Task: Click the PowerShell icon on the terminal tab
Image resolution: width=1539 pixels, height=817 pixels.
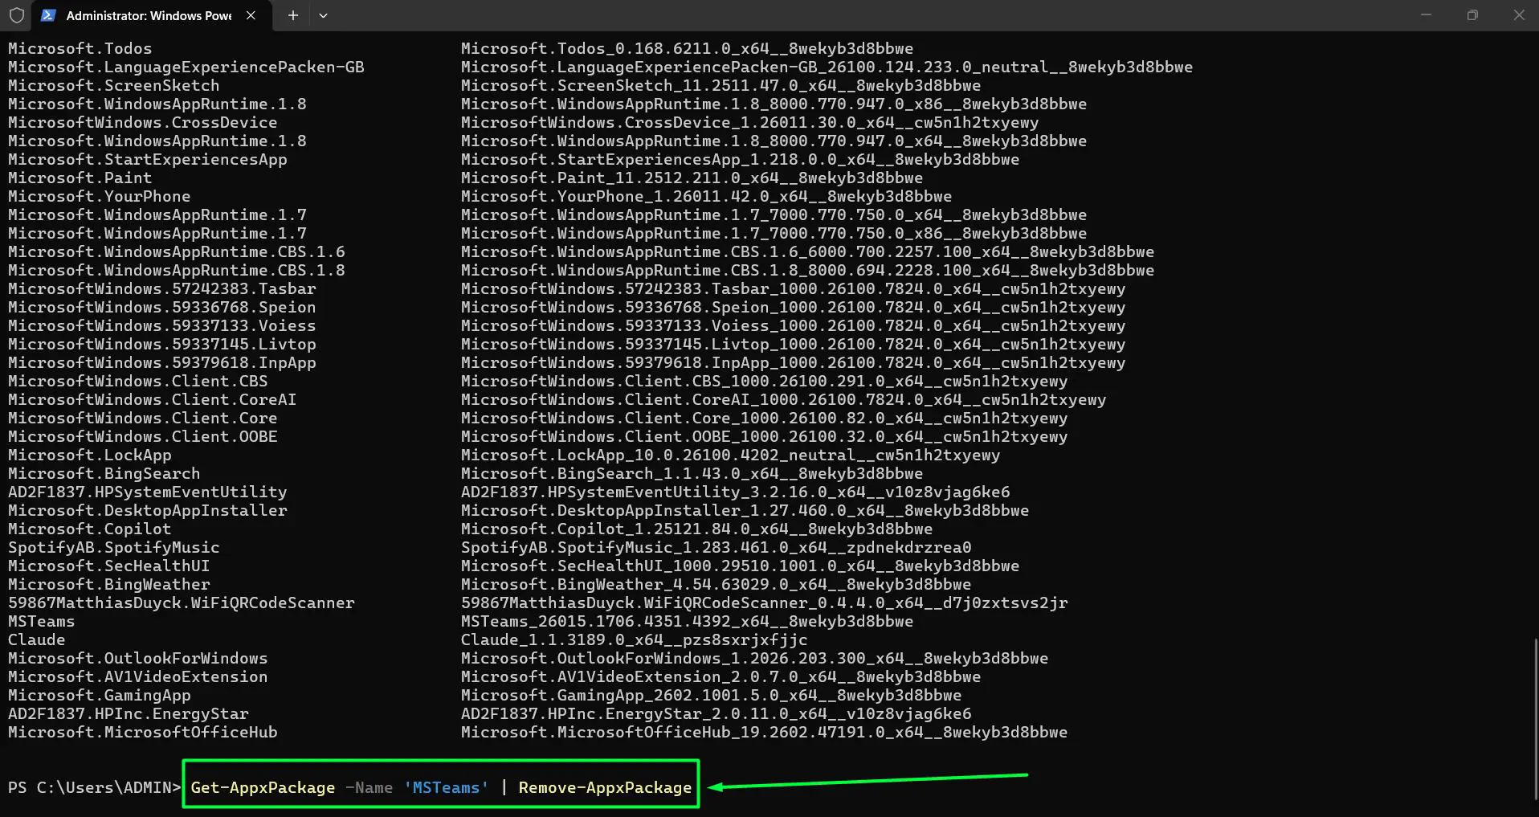Action: (50, 15)
